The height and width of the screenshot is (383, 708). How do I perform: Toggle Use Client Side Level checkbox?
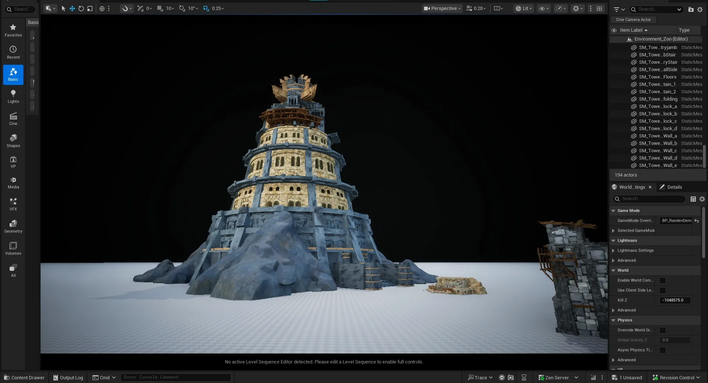point(663,290)
